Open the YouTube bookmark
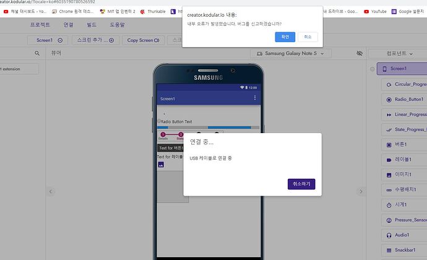 (375, 11)
